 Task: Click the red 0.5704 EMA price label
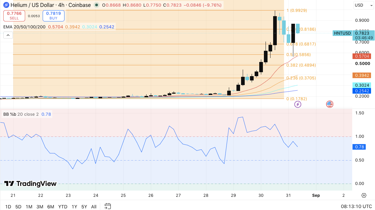[x=362, y=56]
